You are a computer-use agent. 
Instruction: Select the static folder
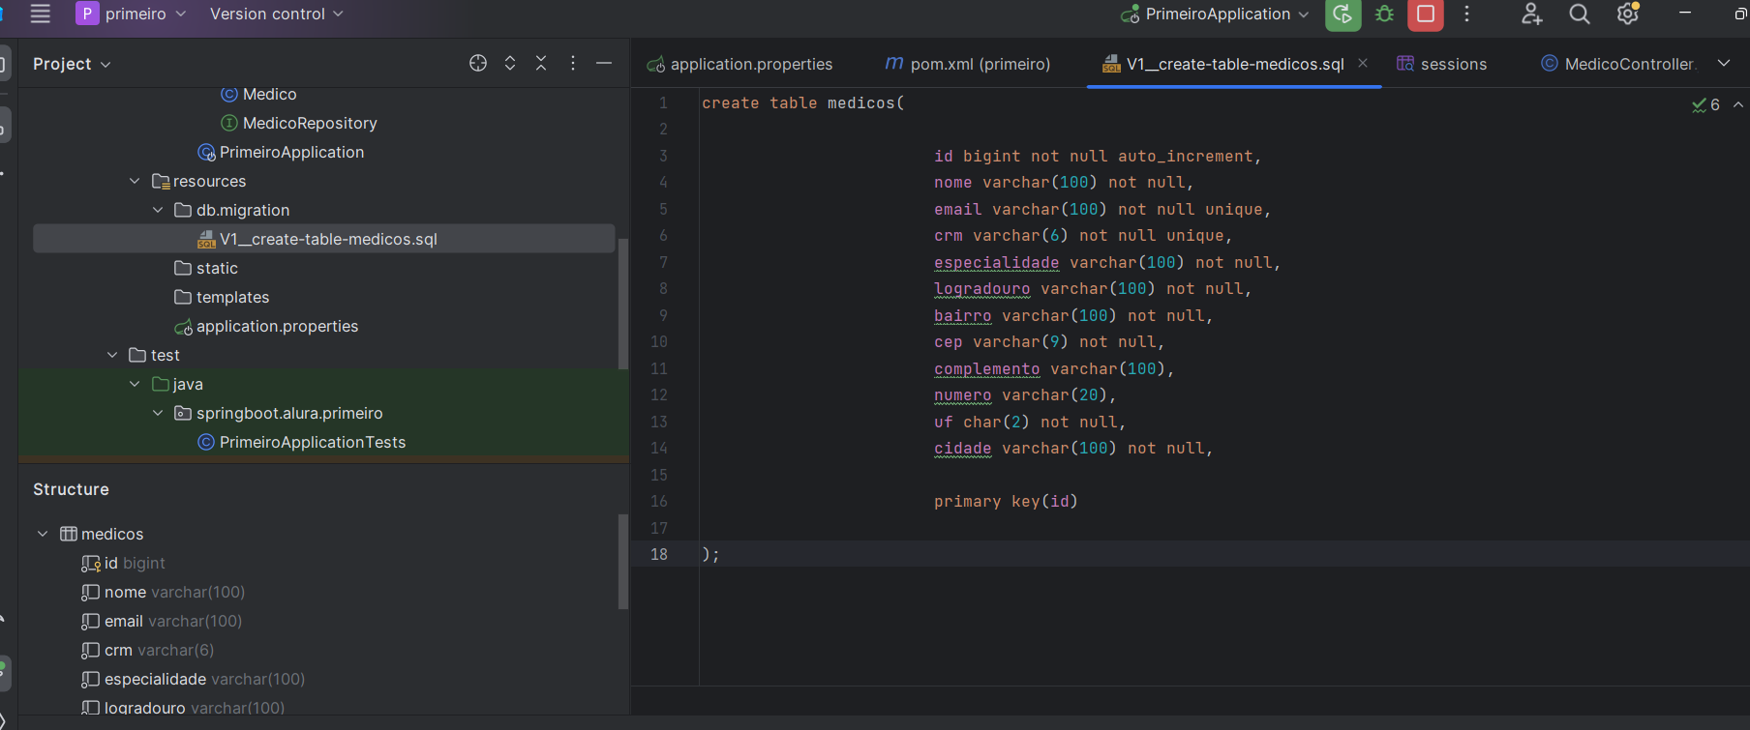(x=206, y=268)
